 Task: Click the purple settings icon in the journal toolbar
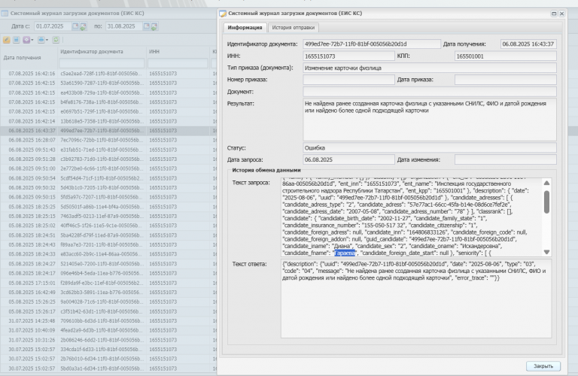click(26, 40)
